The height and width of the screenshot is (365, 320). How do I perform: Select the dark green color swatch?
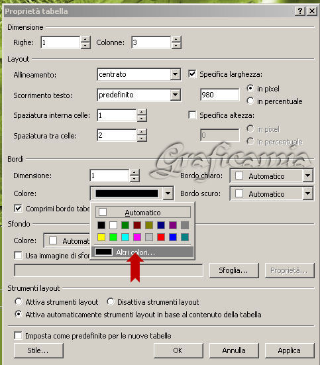125,225
